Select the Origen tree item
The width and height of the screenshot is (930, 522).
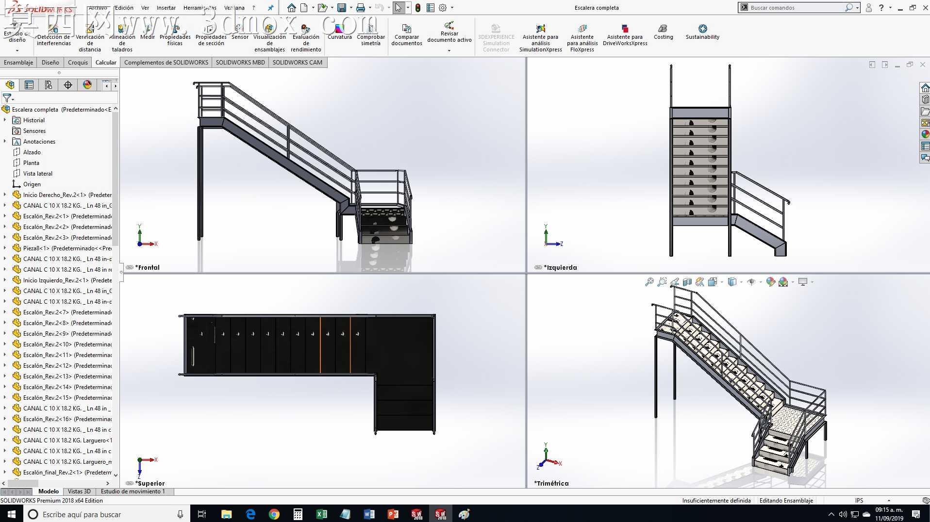pyautogui.click(x=27, y=184)
